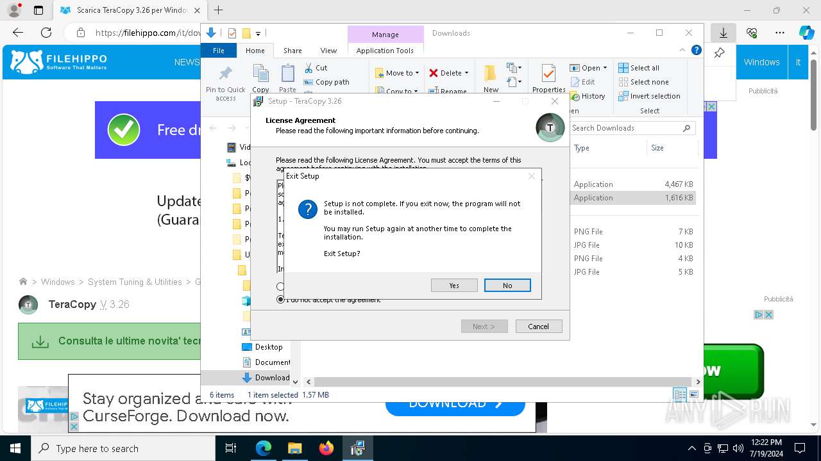
Task: Open the Quick Access Toolbar customize dropdown
Action: click(x=258, y=33)
